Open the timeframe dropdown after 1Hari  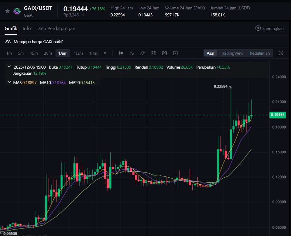tap(105, 53)
